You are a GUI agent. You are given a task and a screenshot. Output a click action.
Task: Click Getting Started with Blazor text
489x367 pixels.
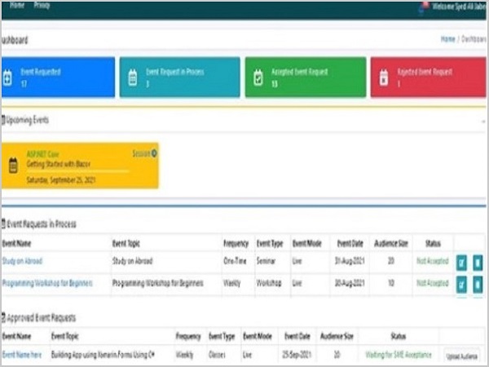59,164
